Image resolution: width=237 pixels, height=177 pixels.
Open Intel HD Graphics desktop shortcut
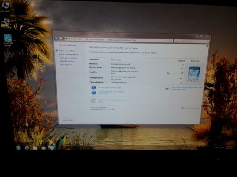[x=7, y=39]
